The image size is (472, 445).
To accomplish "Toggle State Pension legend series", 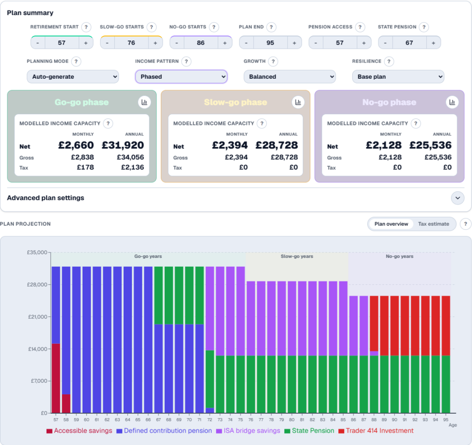I will coord(309,431).
